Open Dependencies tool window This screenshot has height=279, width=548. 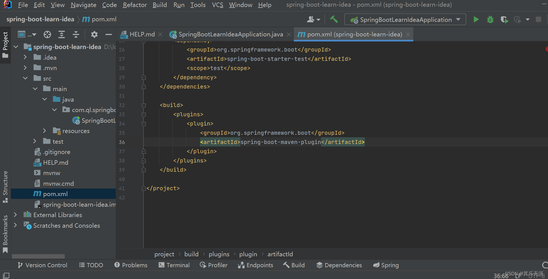(x=339, y=265)
